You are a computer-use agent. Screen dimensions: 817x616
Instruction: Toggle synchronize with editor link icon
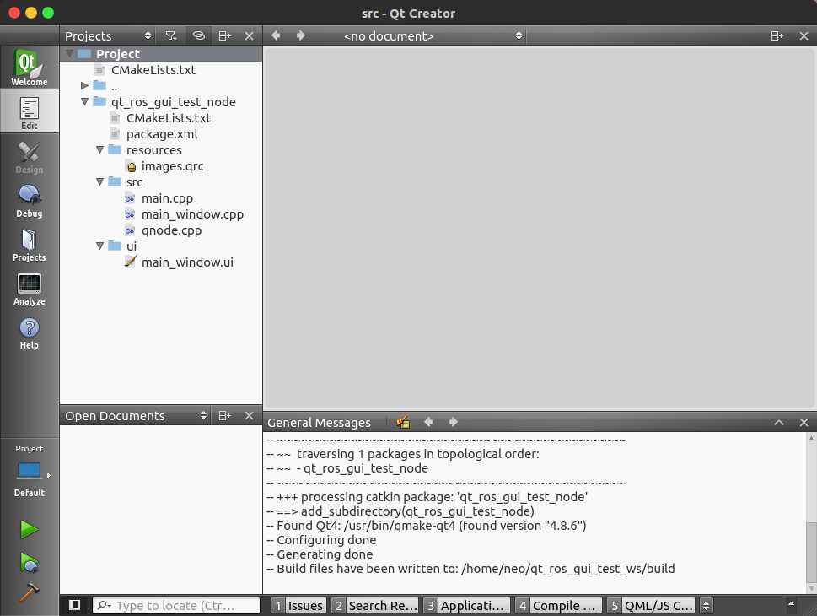click(x=198, y=35)
